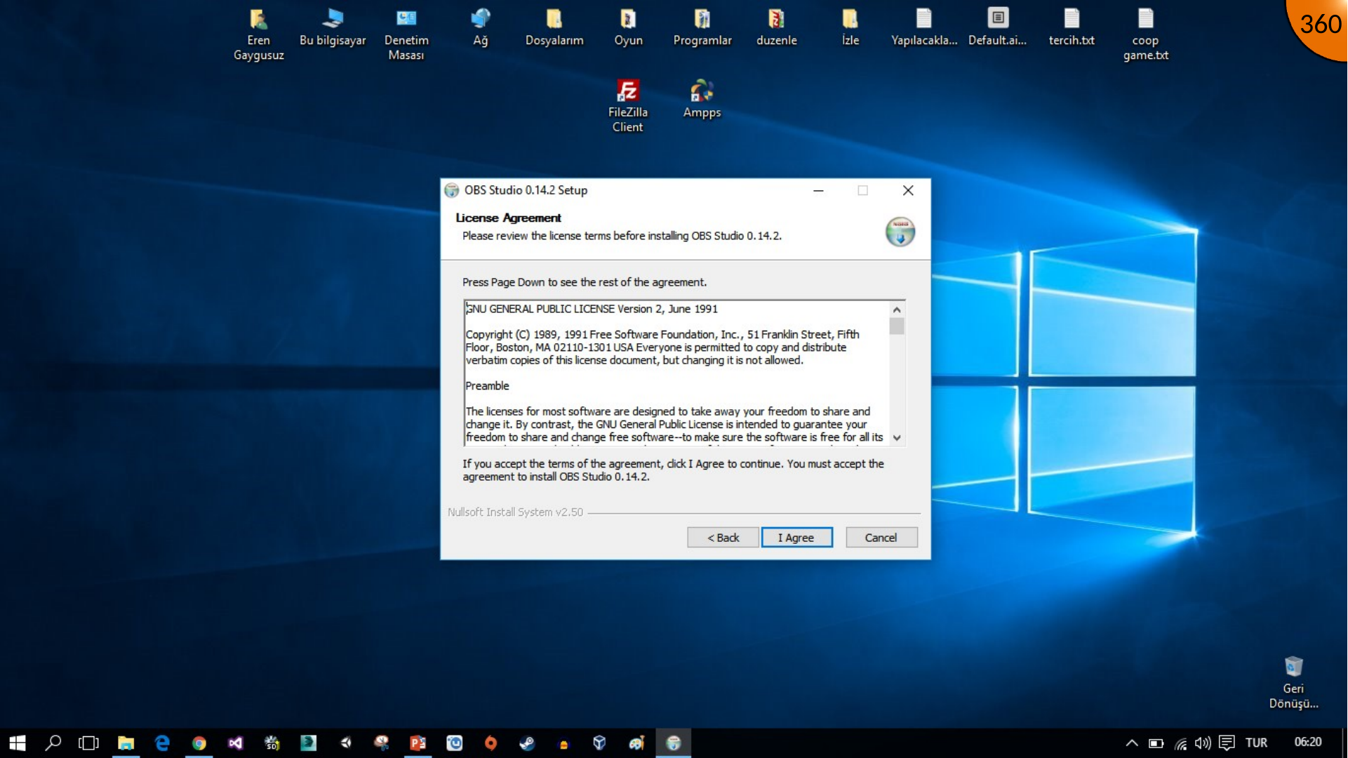Open Wi-Fi network tray icon
1348x758 pixels.
tap(1181, 743)
